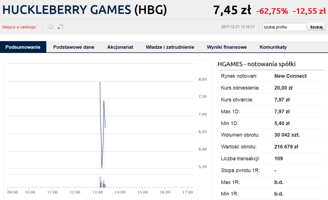
Task: Click the 17:00 time axis label
Action: tap(187, 192)
